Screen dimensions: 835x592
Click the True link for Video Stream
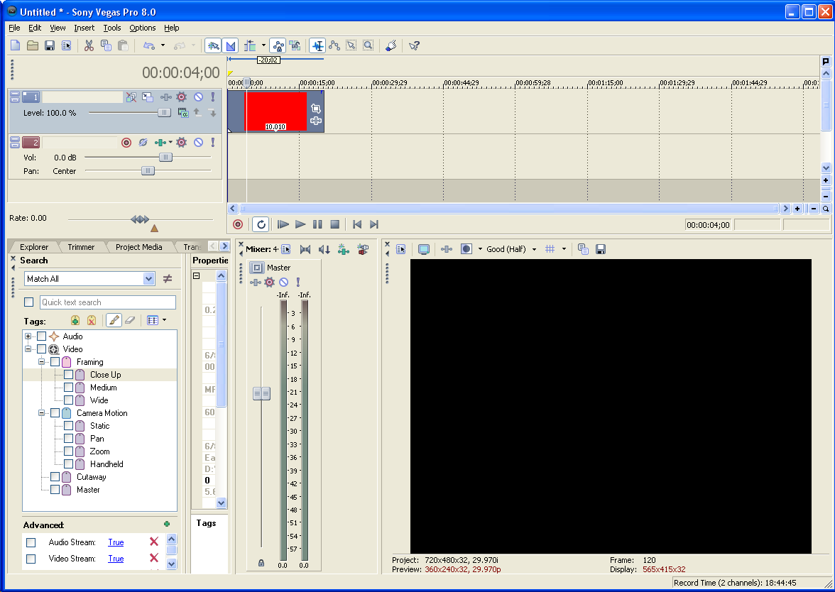tap(116, 559)
